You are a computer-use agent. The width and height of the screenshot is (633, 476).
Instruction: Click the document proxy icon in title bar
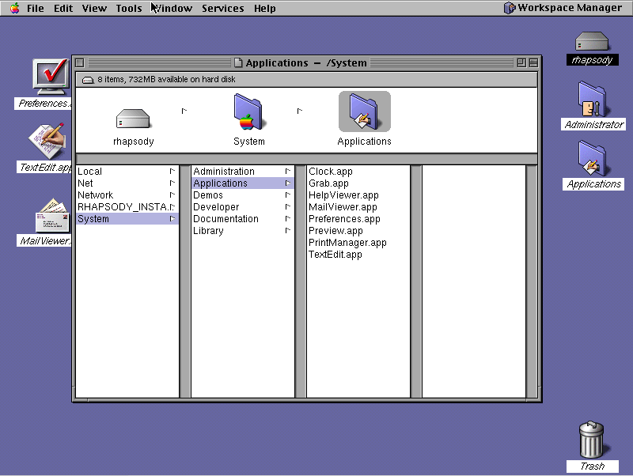(x=238, y=62)
